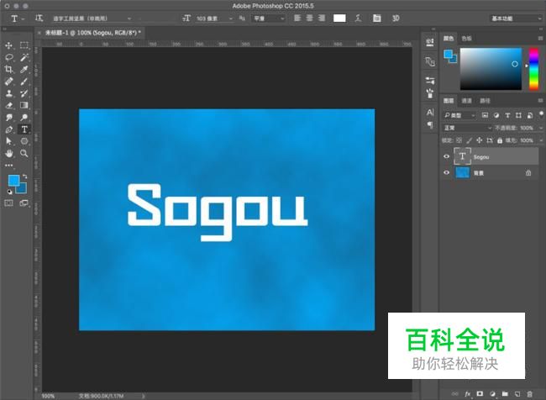Filter layers by type layers
Viewport: 546px width, 400px height.
(507, 115)
